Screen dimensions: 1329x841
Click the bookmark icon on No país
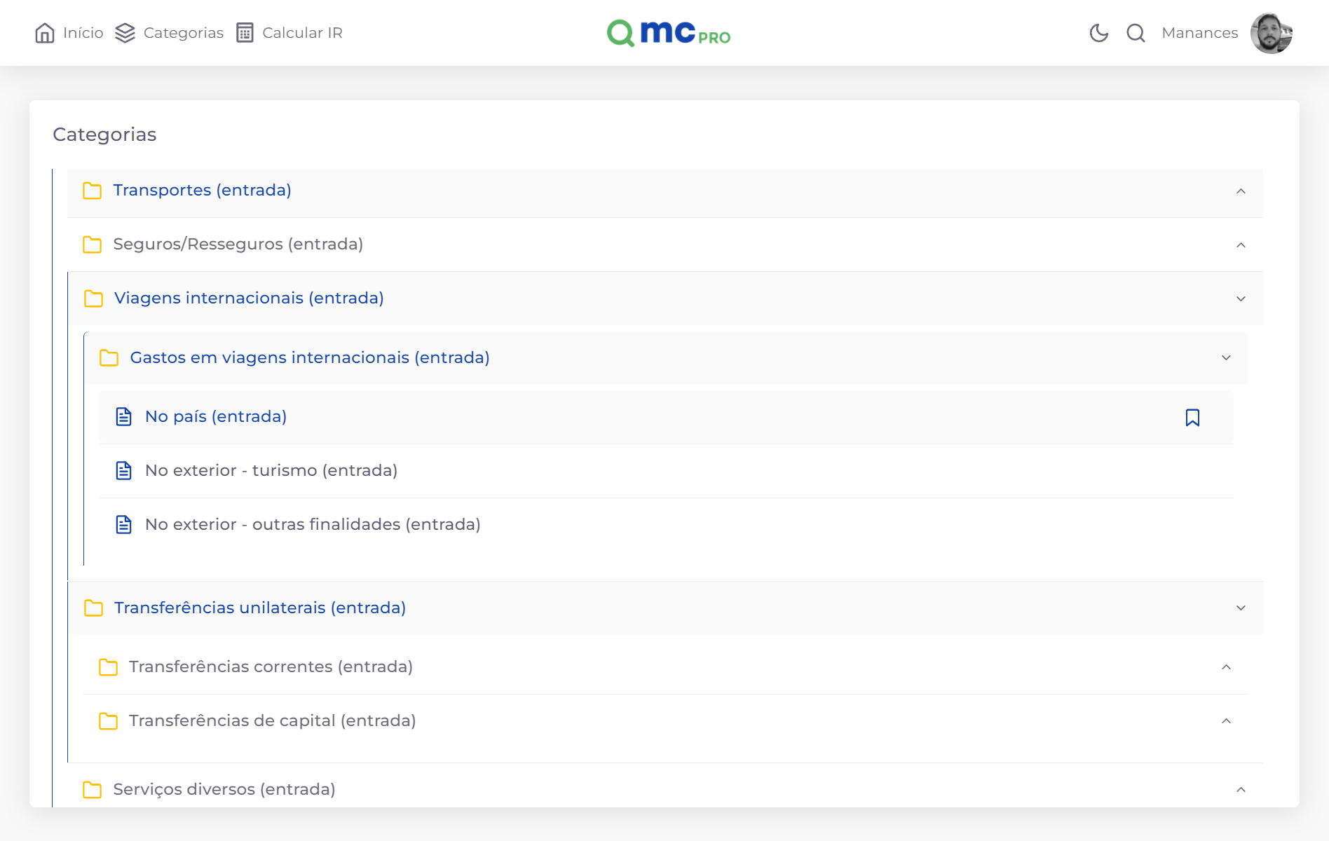coord(1192,418)
